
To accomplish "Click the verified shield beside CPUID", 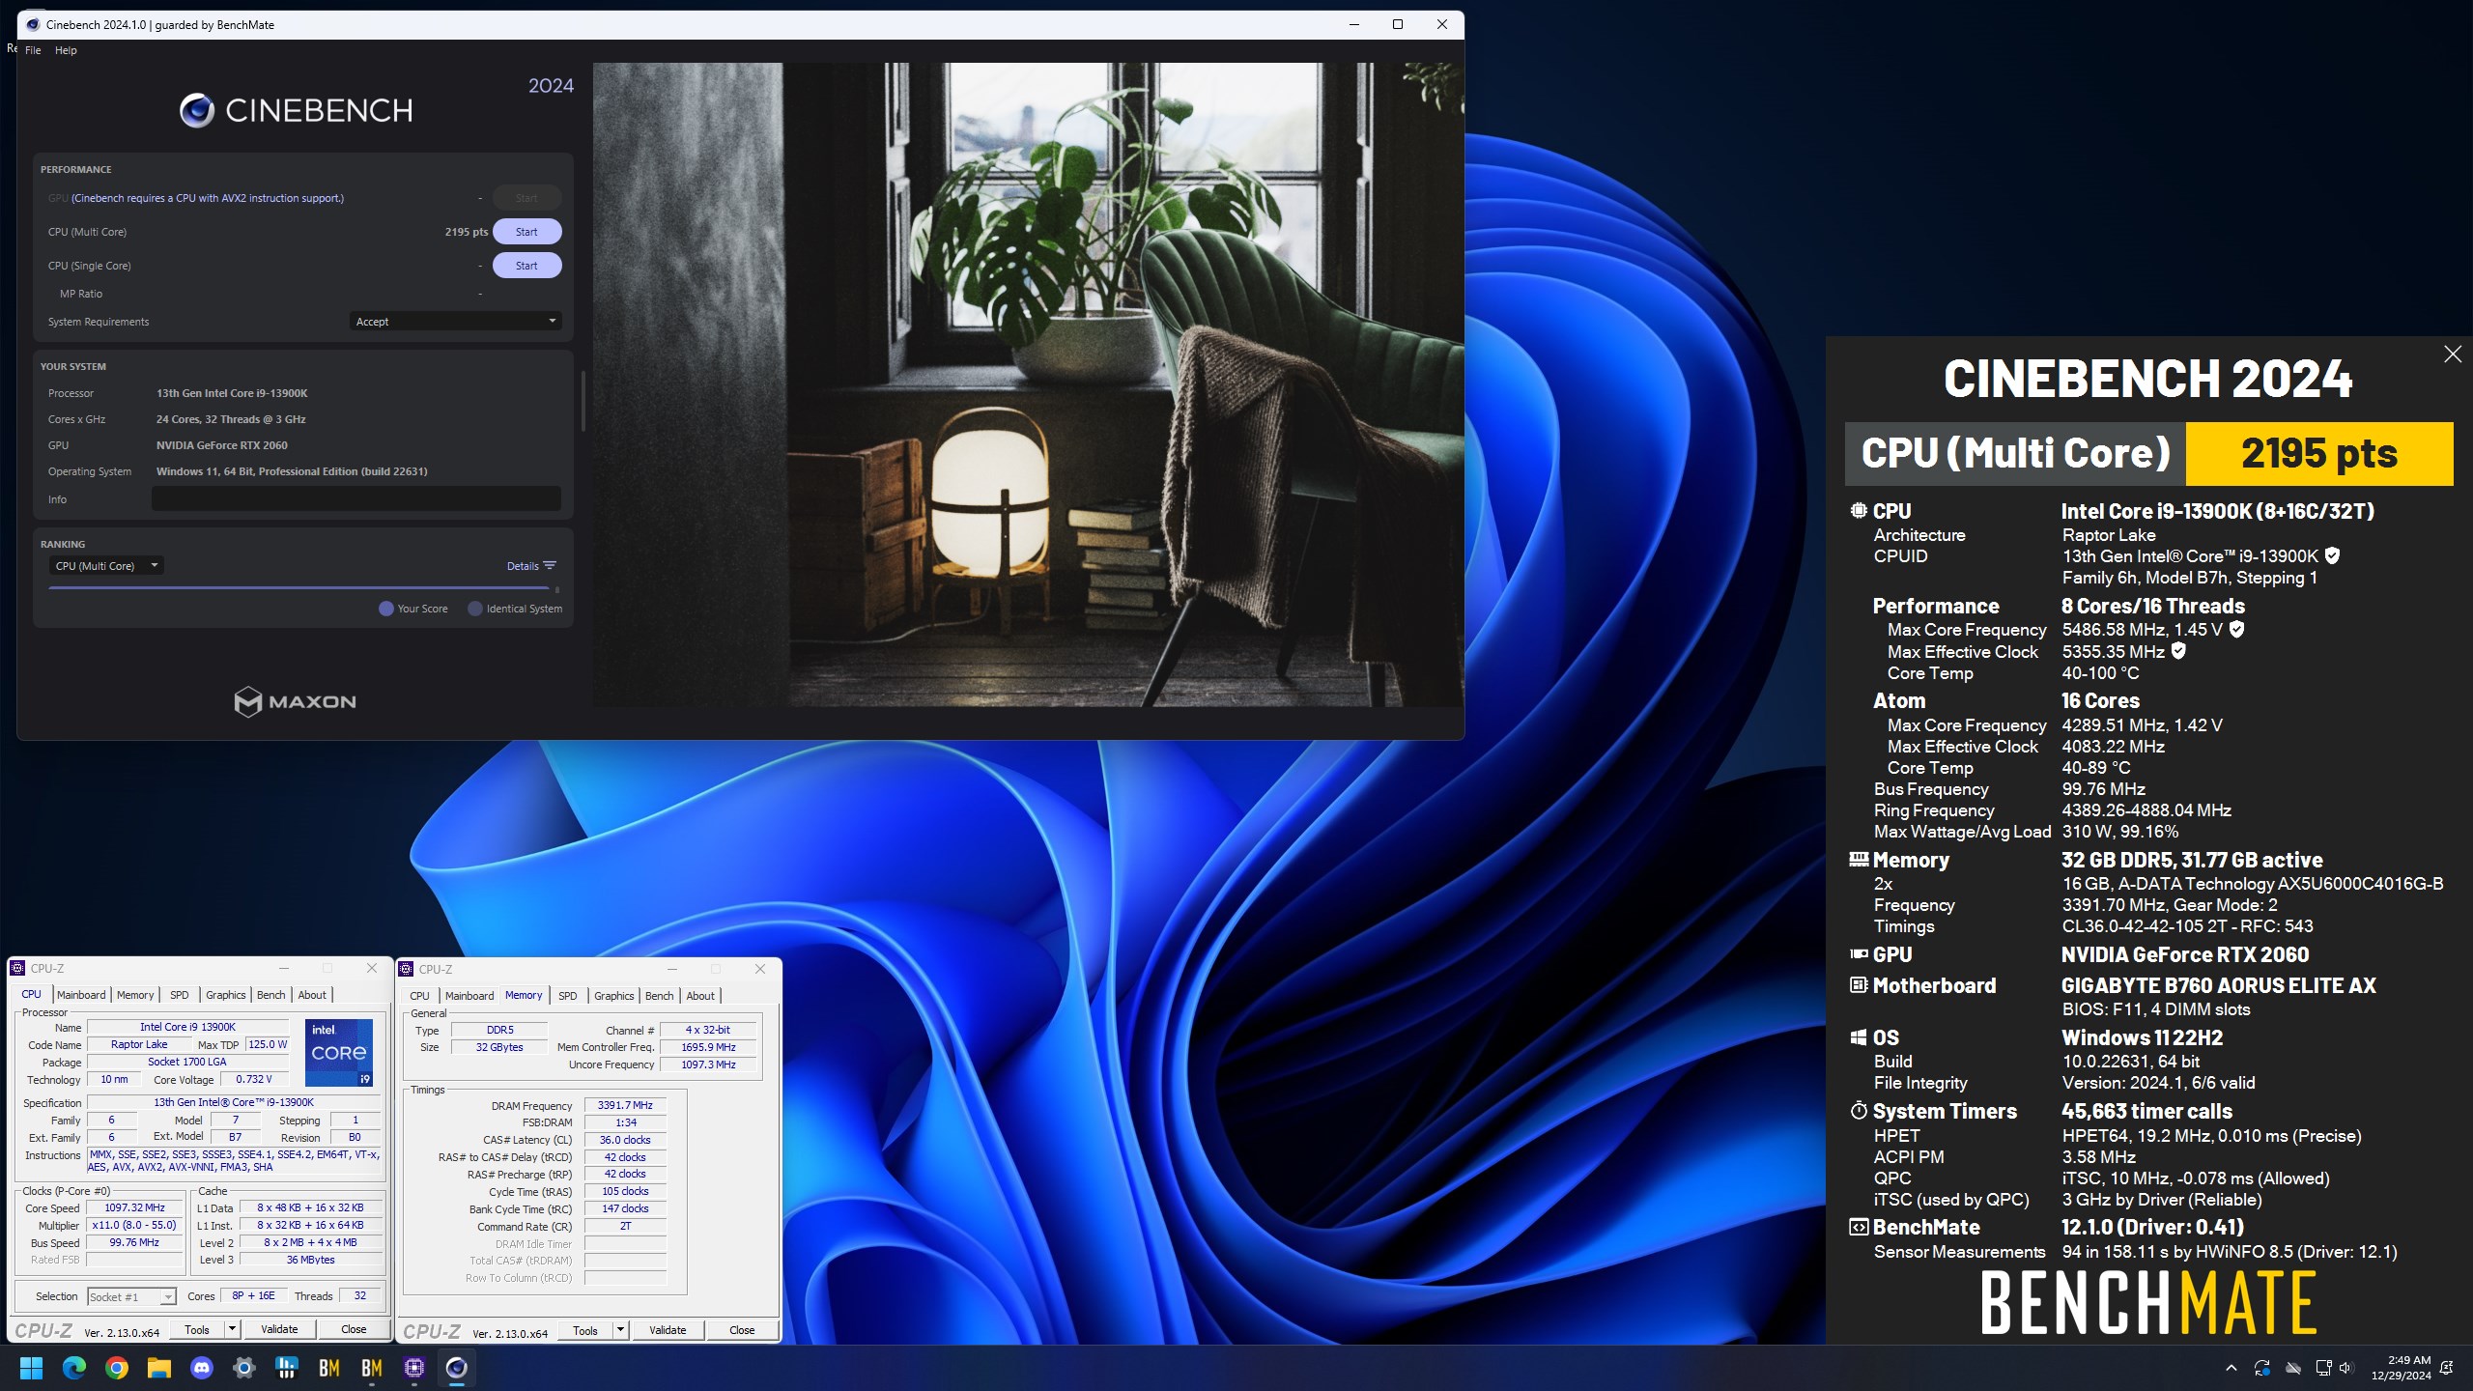I will tap(2332, 555).
